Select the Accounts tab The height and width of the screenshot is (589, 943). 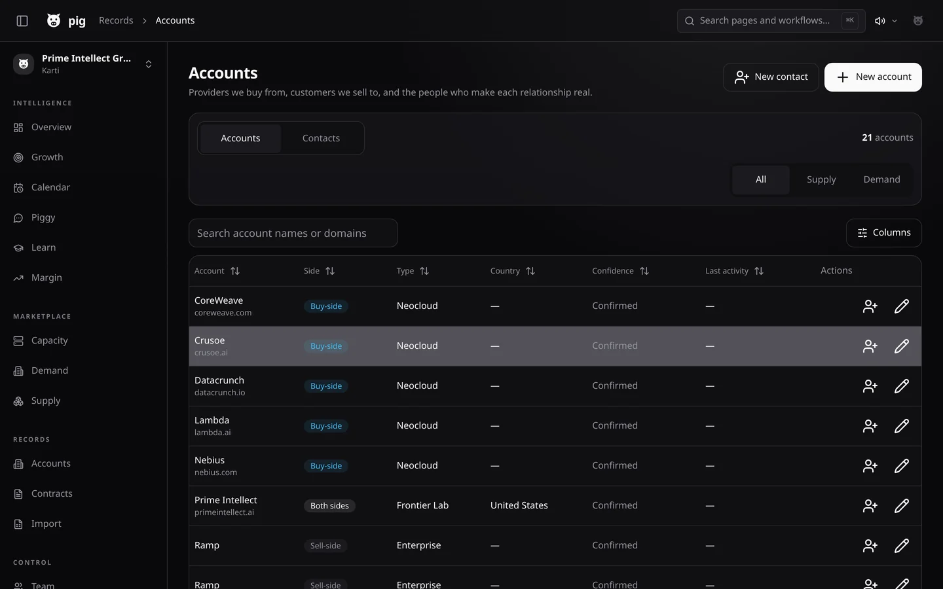pos(240,138)
